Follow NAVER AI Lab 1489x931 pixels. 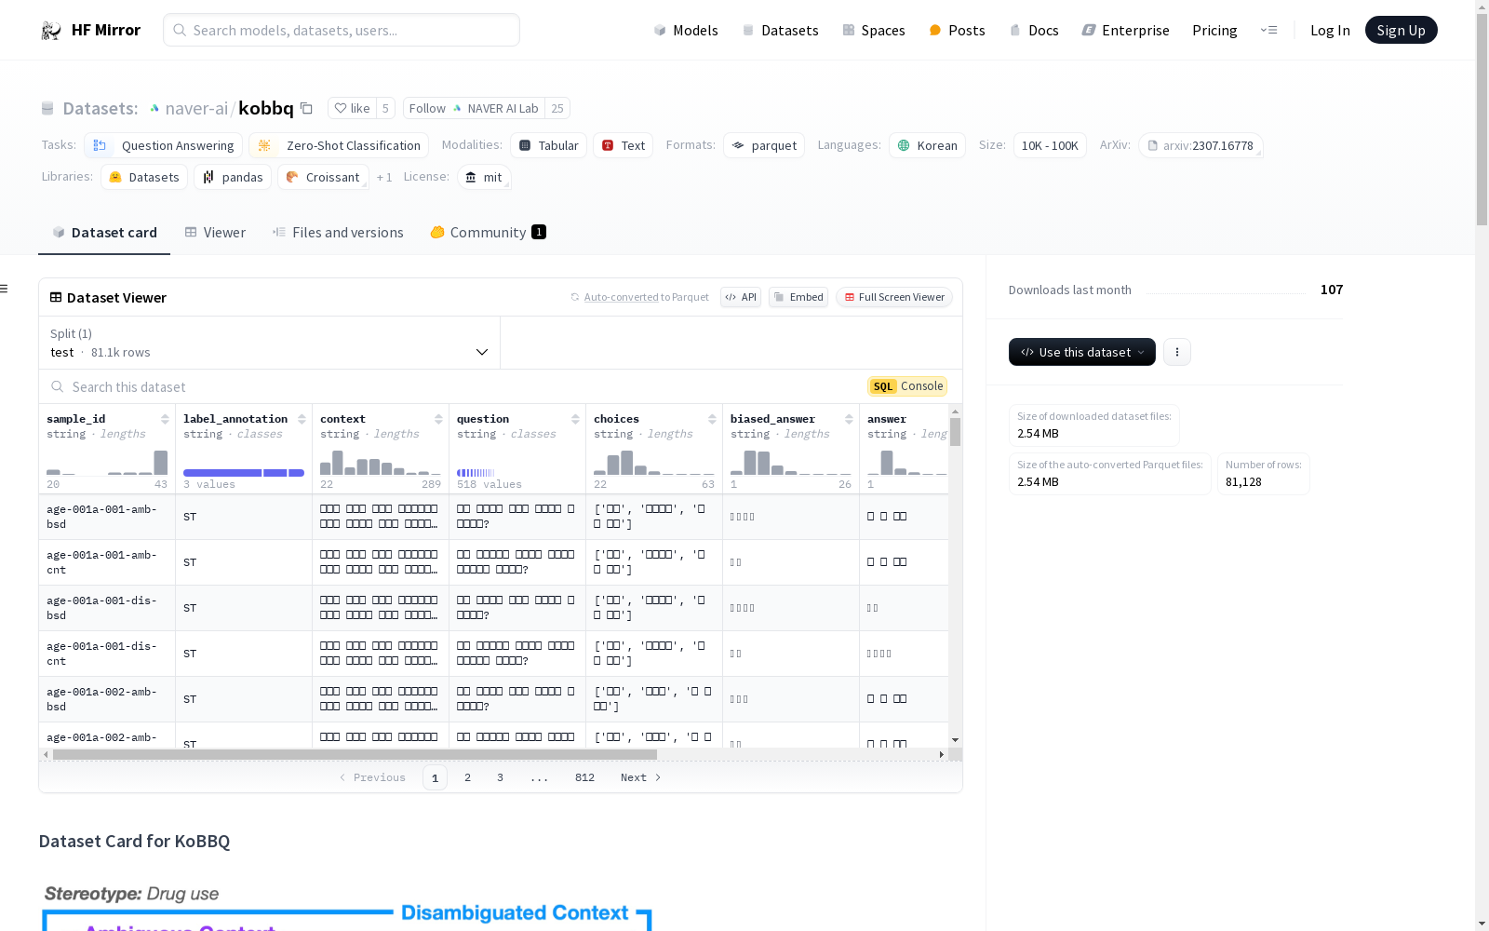pyautogui.click(x=474, y=108)
